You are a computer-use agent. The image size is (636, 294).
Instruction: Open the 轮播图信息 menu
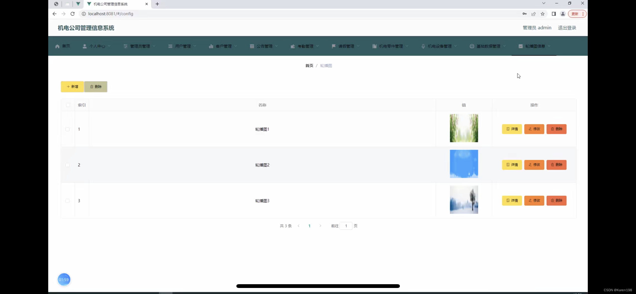pyautogui.click(x=534, y=46)
